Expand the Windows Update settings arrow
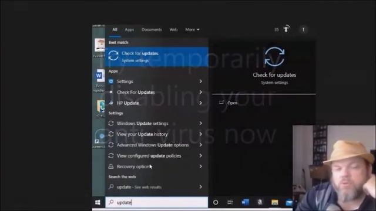The width and height of the screenshot is (376, 211). pos(200,123)
